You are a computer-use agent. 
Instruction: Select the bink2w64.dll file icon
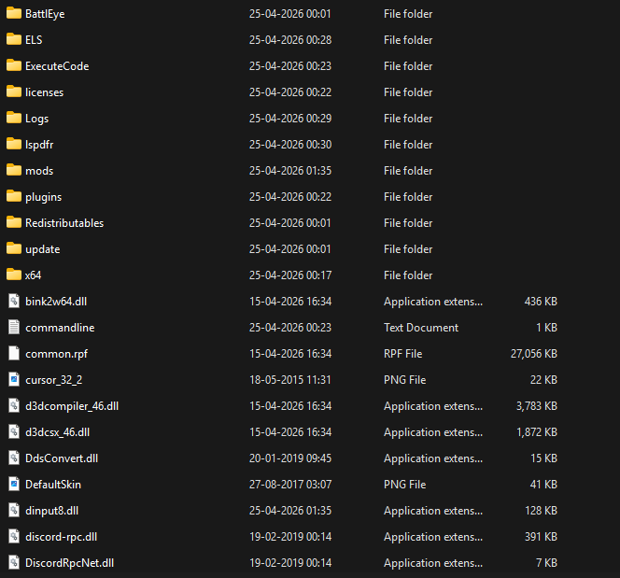tap(13, 302)
